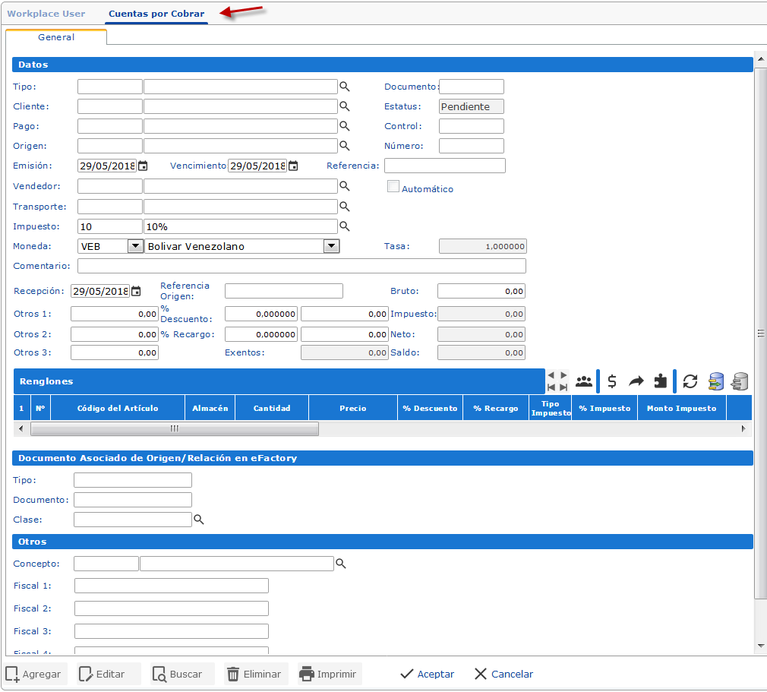Expand the VEB currency code dropdown
This screenshot has height=692, width=767.
click(135, 246)
